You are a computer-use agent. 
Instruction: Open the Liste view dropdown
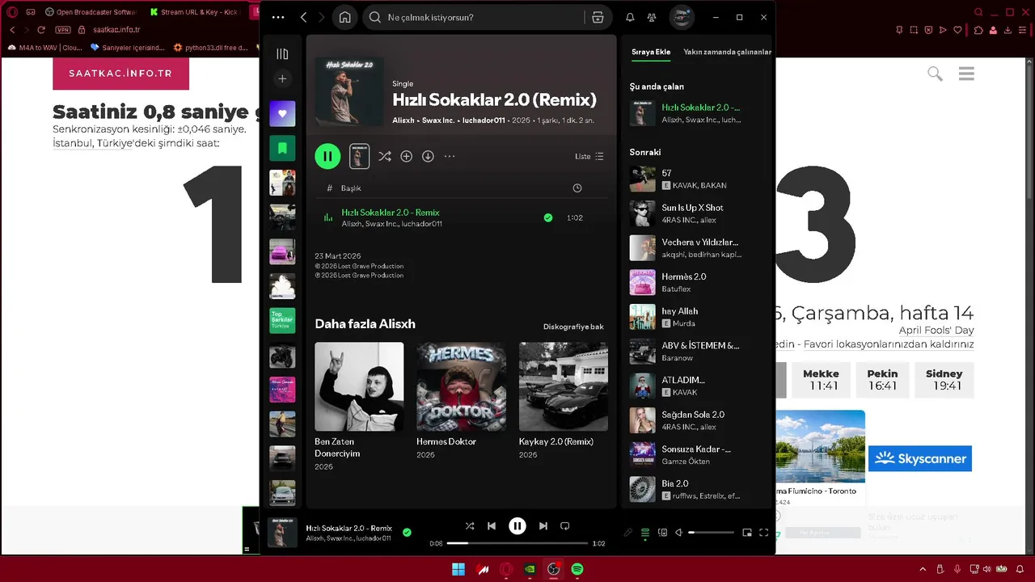click(x=589, y=156)
